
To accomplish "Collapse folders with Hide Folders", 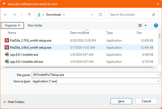I will pos(14,102).
